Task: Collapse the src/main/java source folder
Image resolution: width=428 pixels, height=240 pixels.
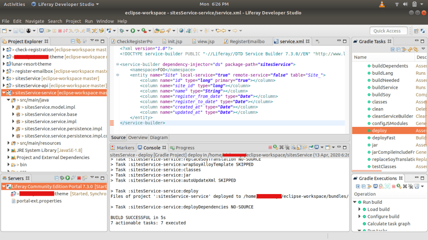Action: click(8, 100)
